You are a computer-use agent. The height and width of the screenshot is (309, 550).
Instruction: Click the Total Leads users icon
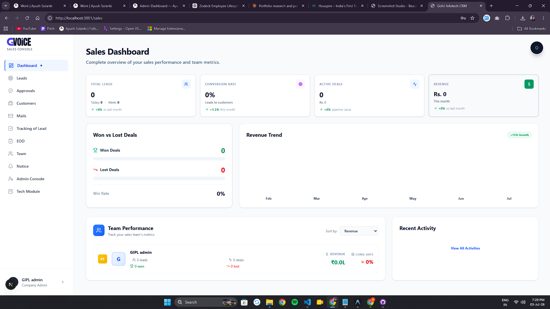(x=186, y=84)
